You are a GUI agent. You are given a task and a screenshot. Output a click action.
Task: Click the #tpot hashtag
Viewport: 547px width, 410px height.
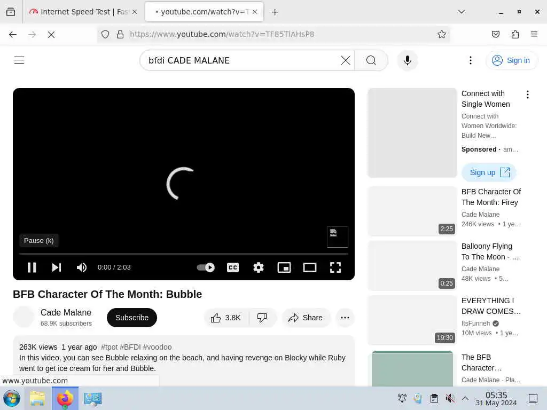click(x=109, y=347)
